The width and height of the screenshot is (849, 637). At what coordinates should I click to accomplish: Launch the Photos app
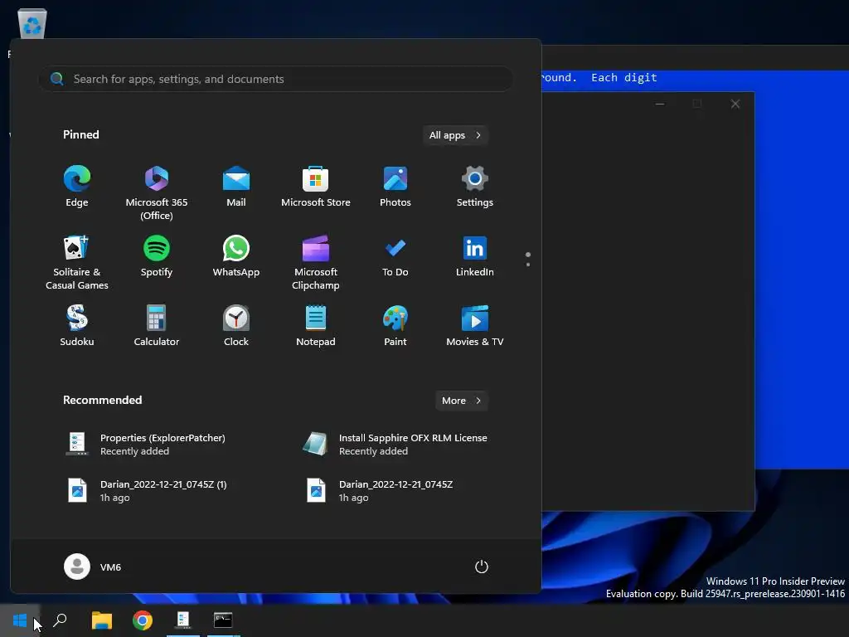pos(395,187)
